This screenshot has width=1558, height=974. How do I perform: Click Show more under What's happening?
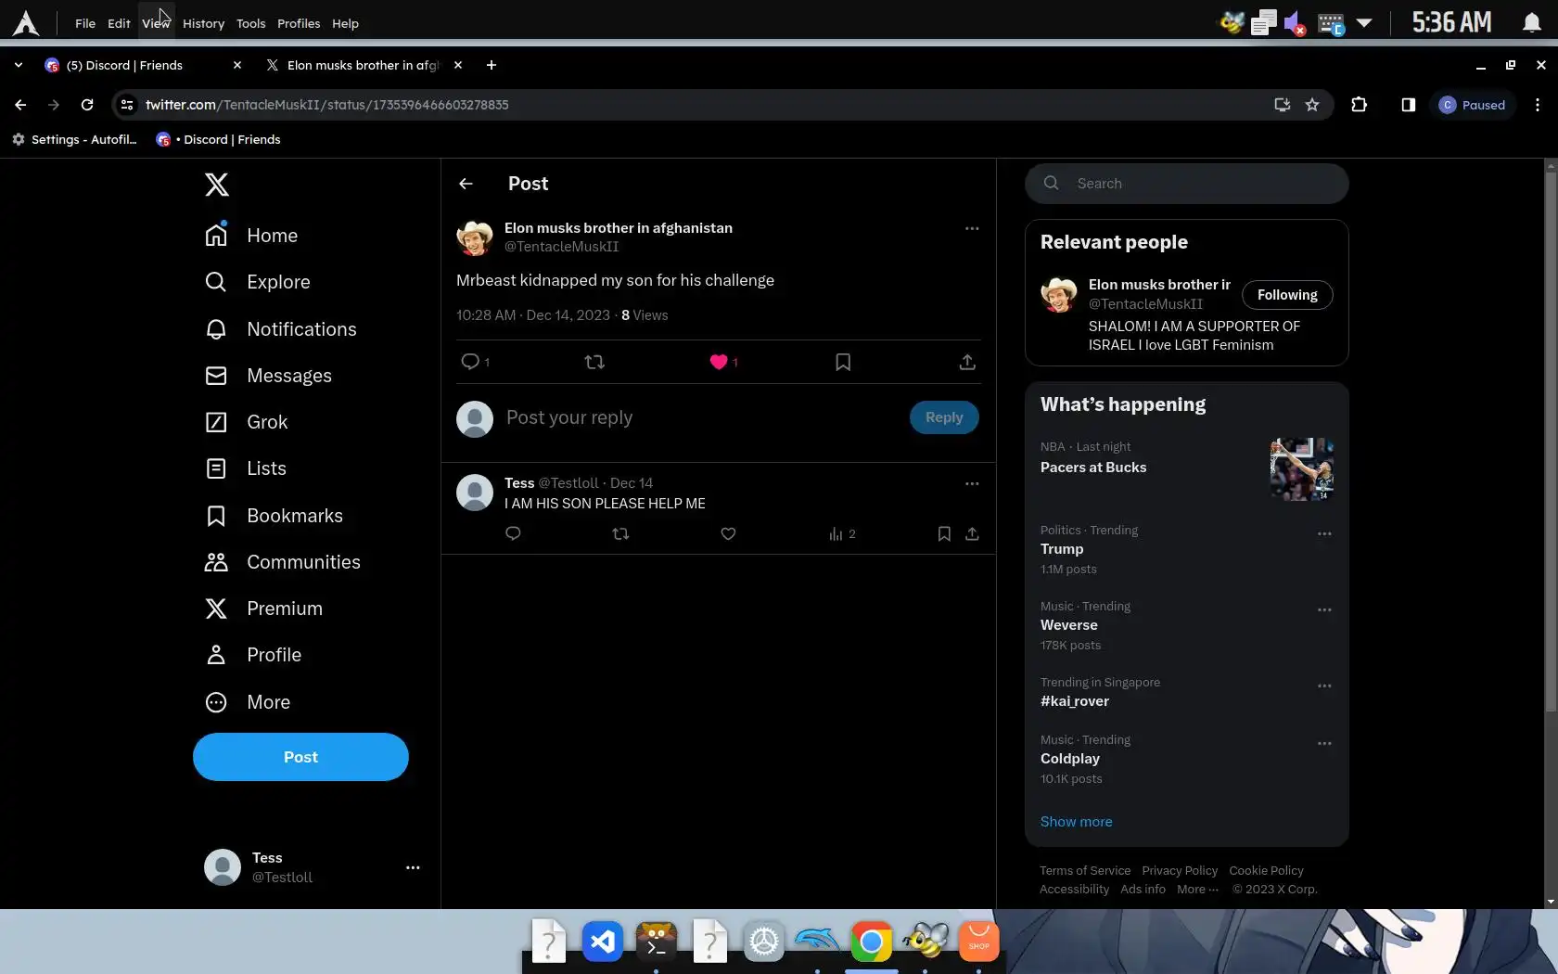(x=1076, y=822)
